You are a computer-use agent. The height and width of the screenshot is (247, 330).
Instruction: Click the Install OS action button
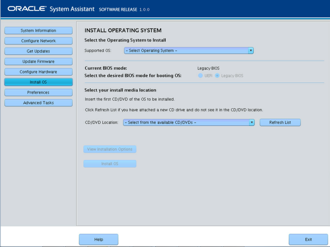(x=110, y=164)
